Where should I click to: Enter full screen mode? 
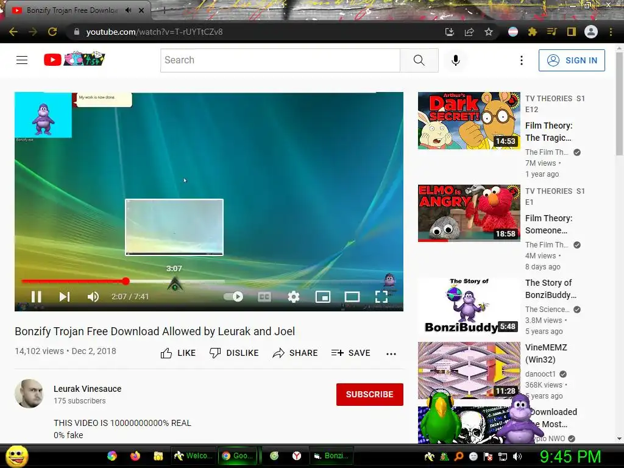[x=381, y=297]
